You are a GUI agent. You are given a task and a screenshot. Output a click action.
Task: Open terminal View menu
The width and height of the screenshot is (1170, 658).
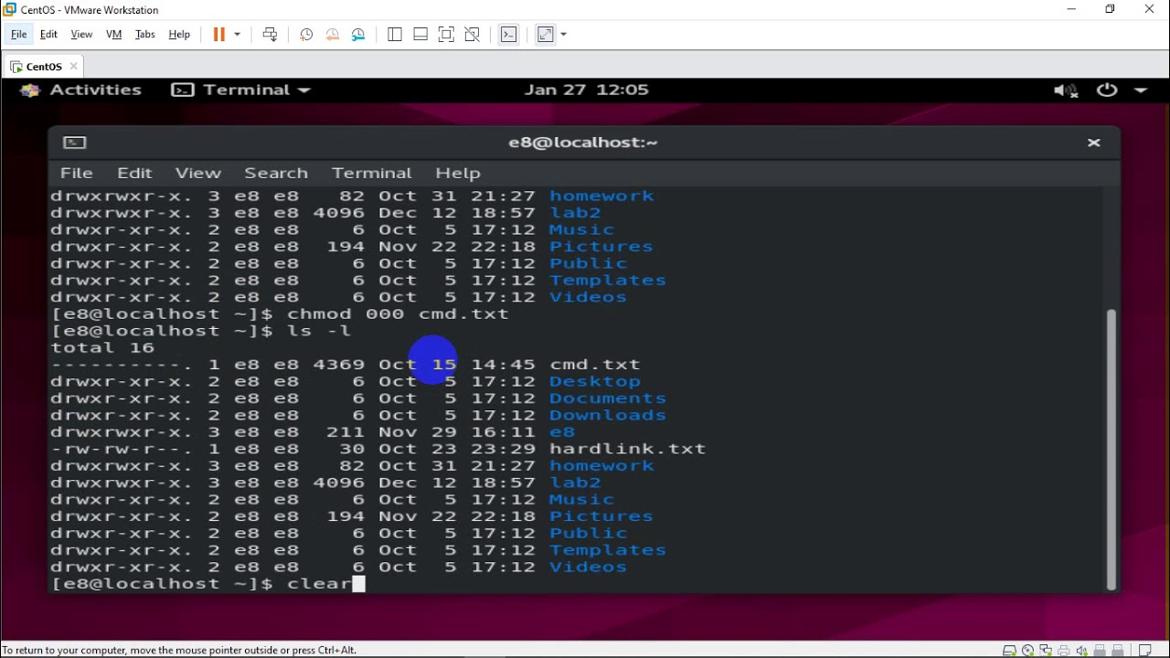198,173
